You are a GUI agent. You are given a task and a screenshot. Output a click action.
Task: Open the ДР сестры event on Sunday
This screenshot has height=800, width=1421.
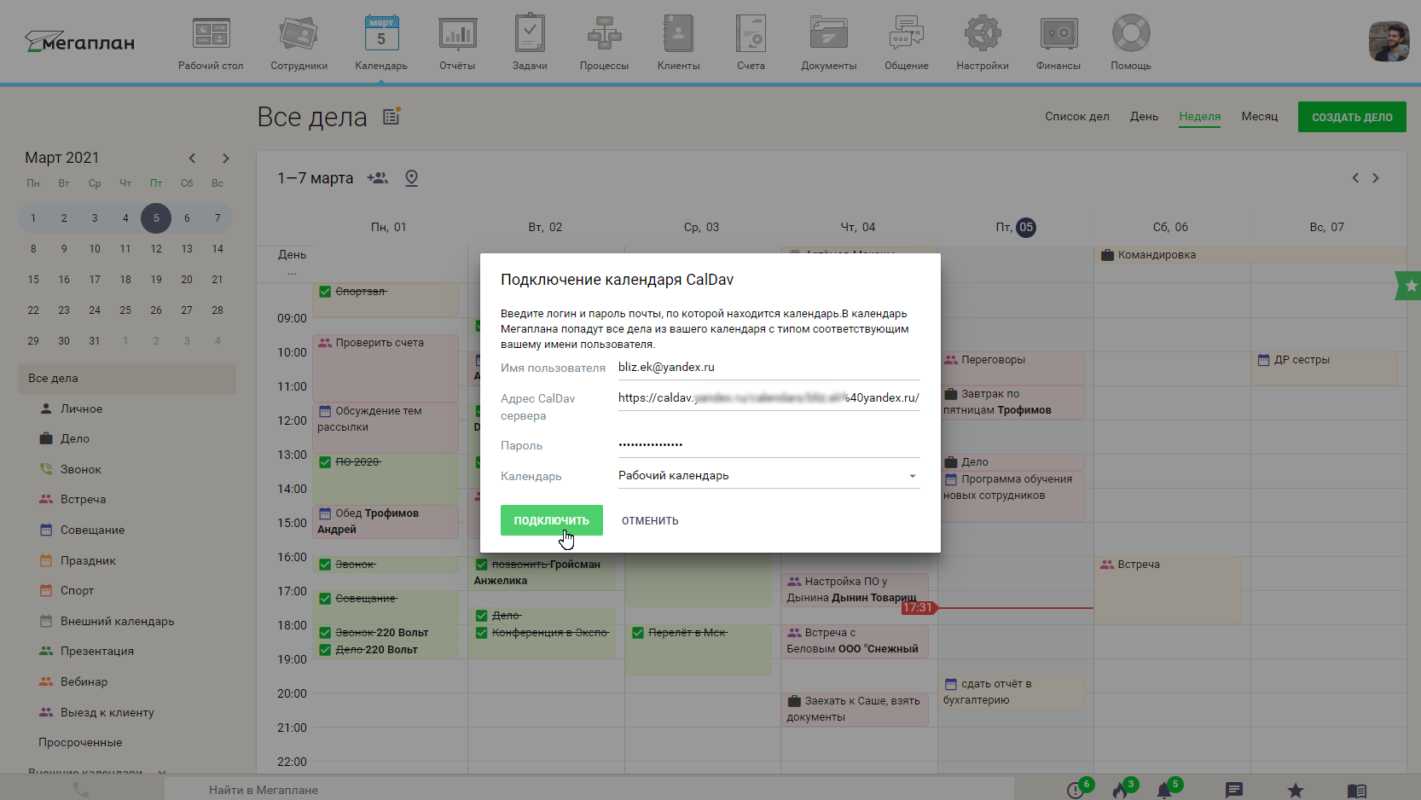(1326, 368)
